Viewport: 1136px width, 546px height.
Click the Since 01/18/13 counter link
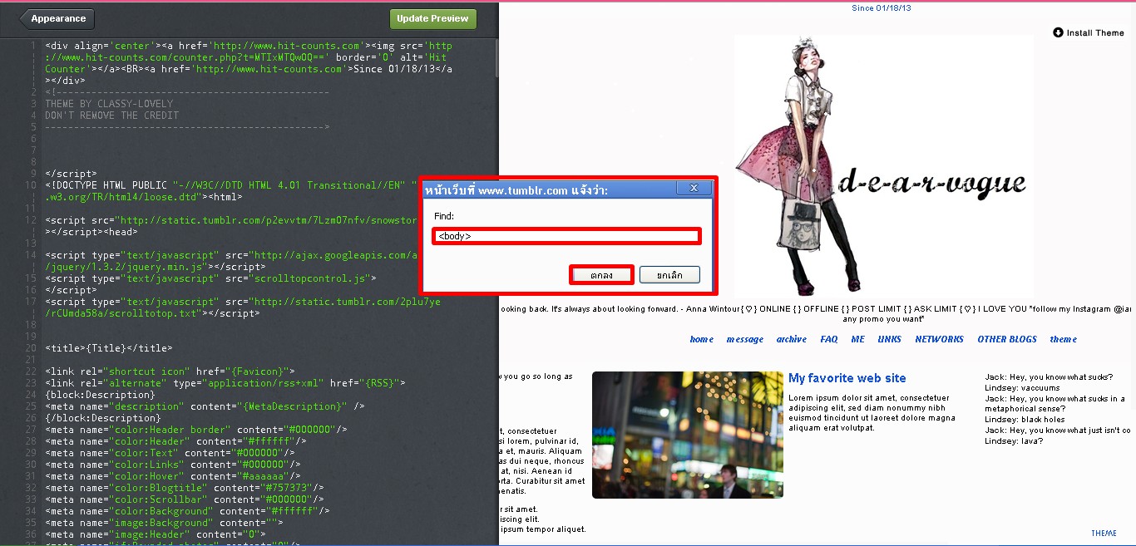click(x=882, y=7)
